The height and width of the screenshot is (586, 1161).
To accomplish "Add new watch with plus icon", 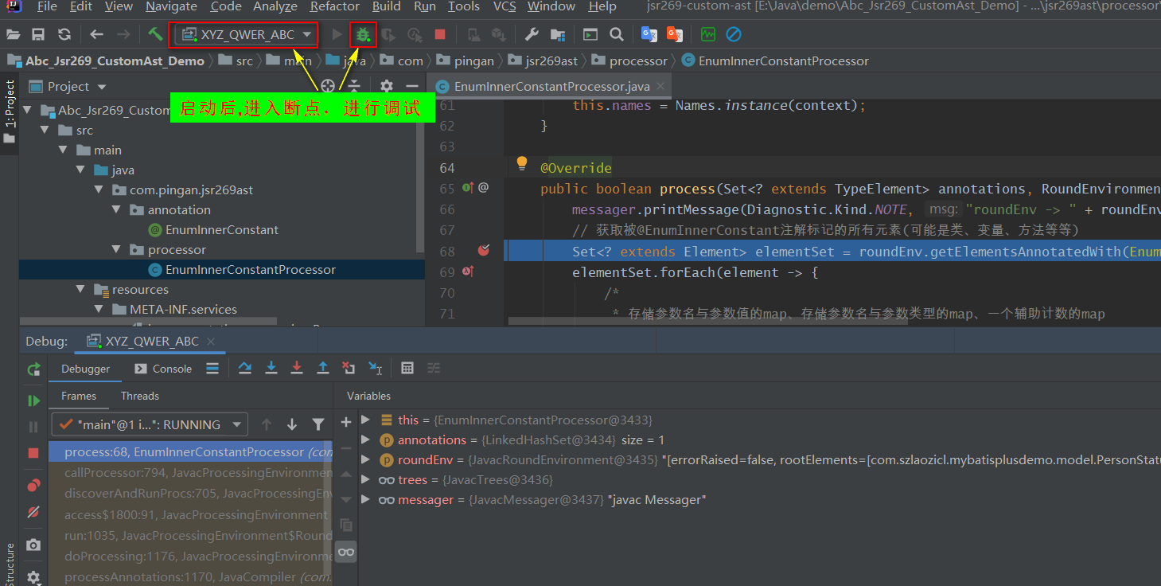I will click(x=346, y=422).
